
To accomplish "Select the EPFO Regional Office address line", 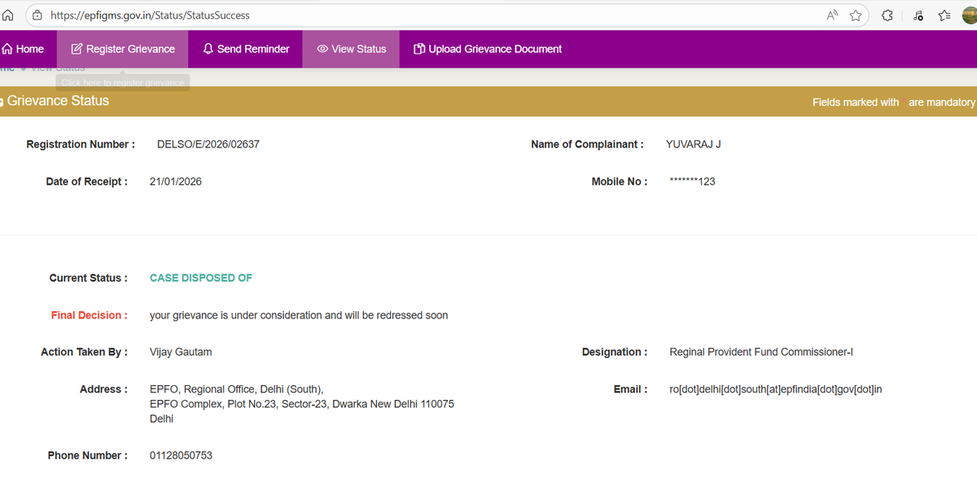I will point(237,389).
